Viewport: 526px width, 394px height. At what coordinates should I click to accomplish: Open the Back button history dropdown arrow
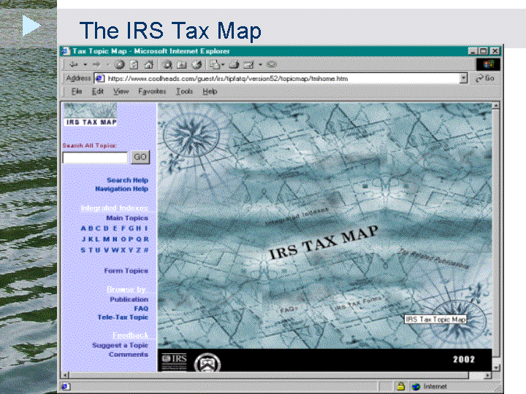[85, 64]
